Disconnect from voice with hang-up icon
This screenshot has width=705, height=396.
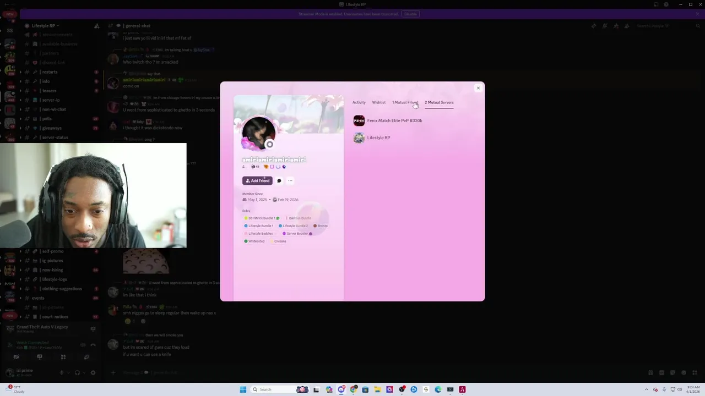click(93, 345)
